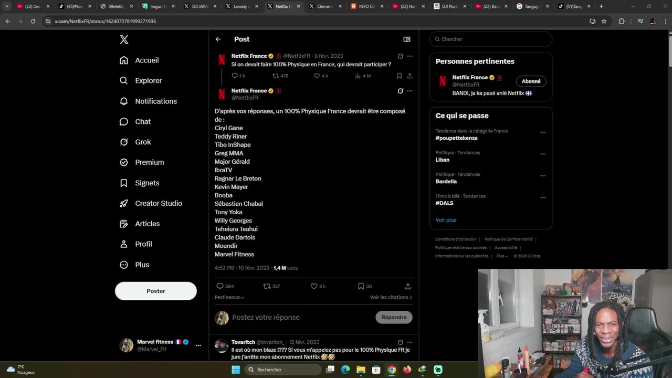Open Signets bookmarks page
Image resolution: width=672 pixels, height=378 pixels.
coord(139,183)
